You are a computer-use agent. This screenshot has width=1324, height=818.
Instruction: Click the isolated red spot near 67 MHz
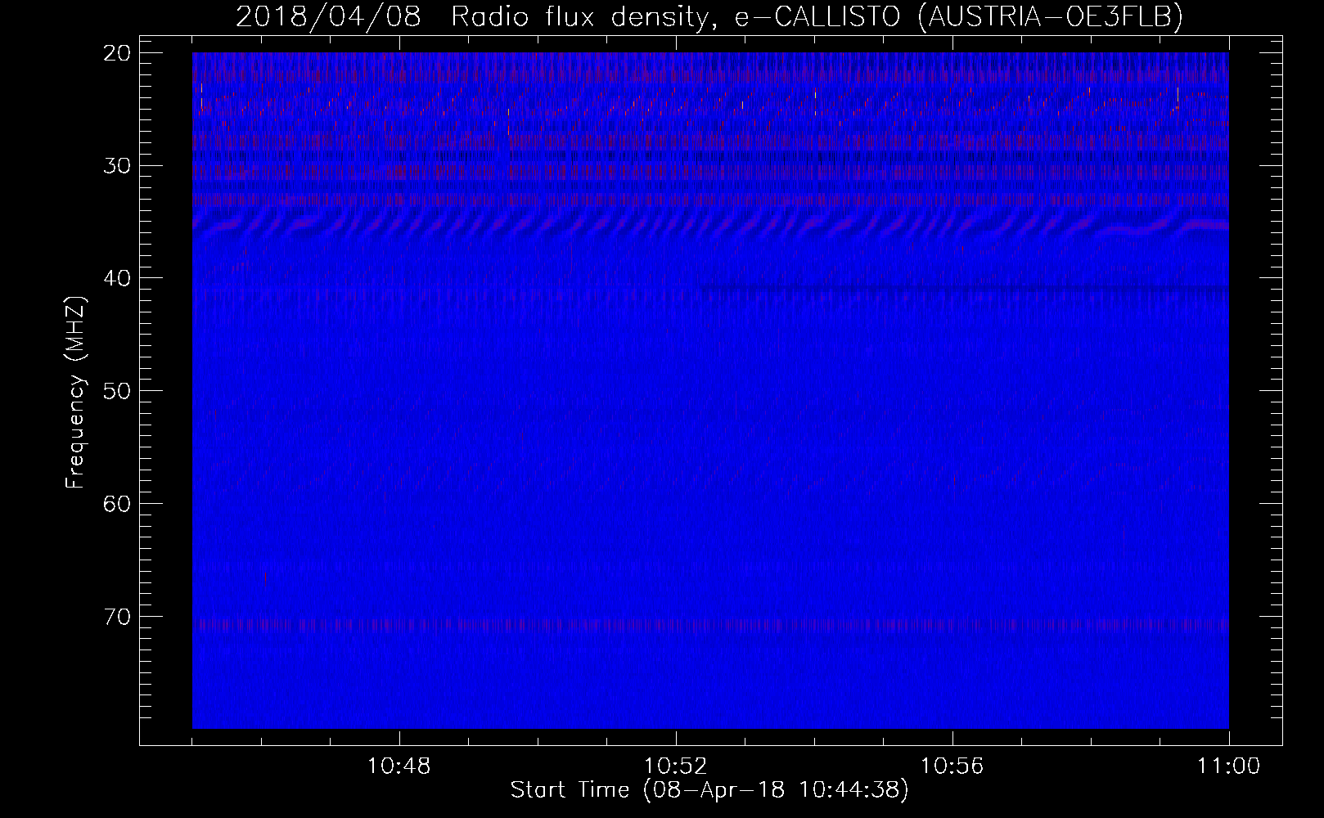point(265,578)
